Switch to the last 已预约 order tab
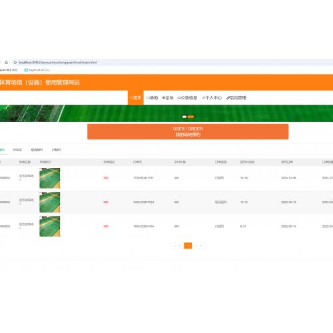The width and height of the screenshot is (333, 333). [56, 150]
